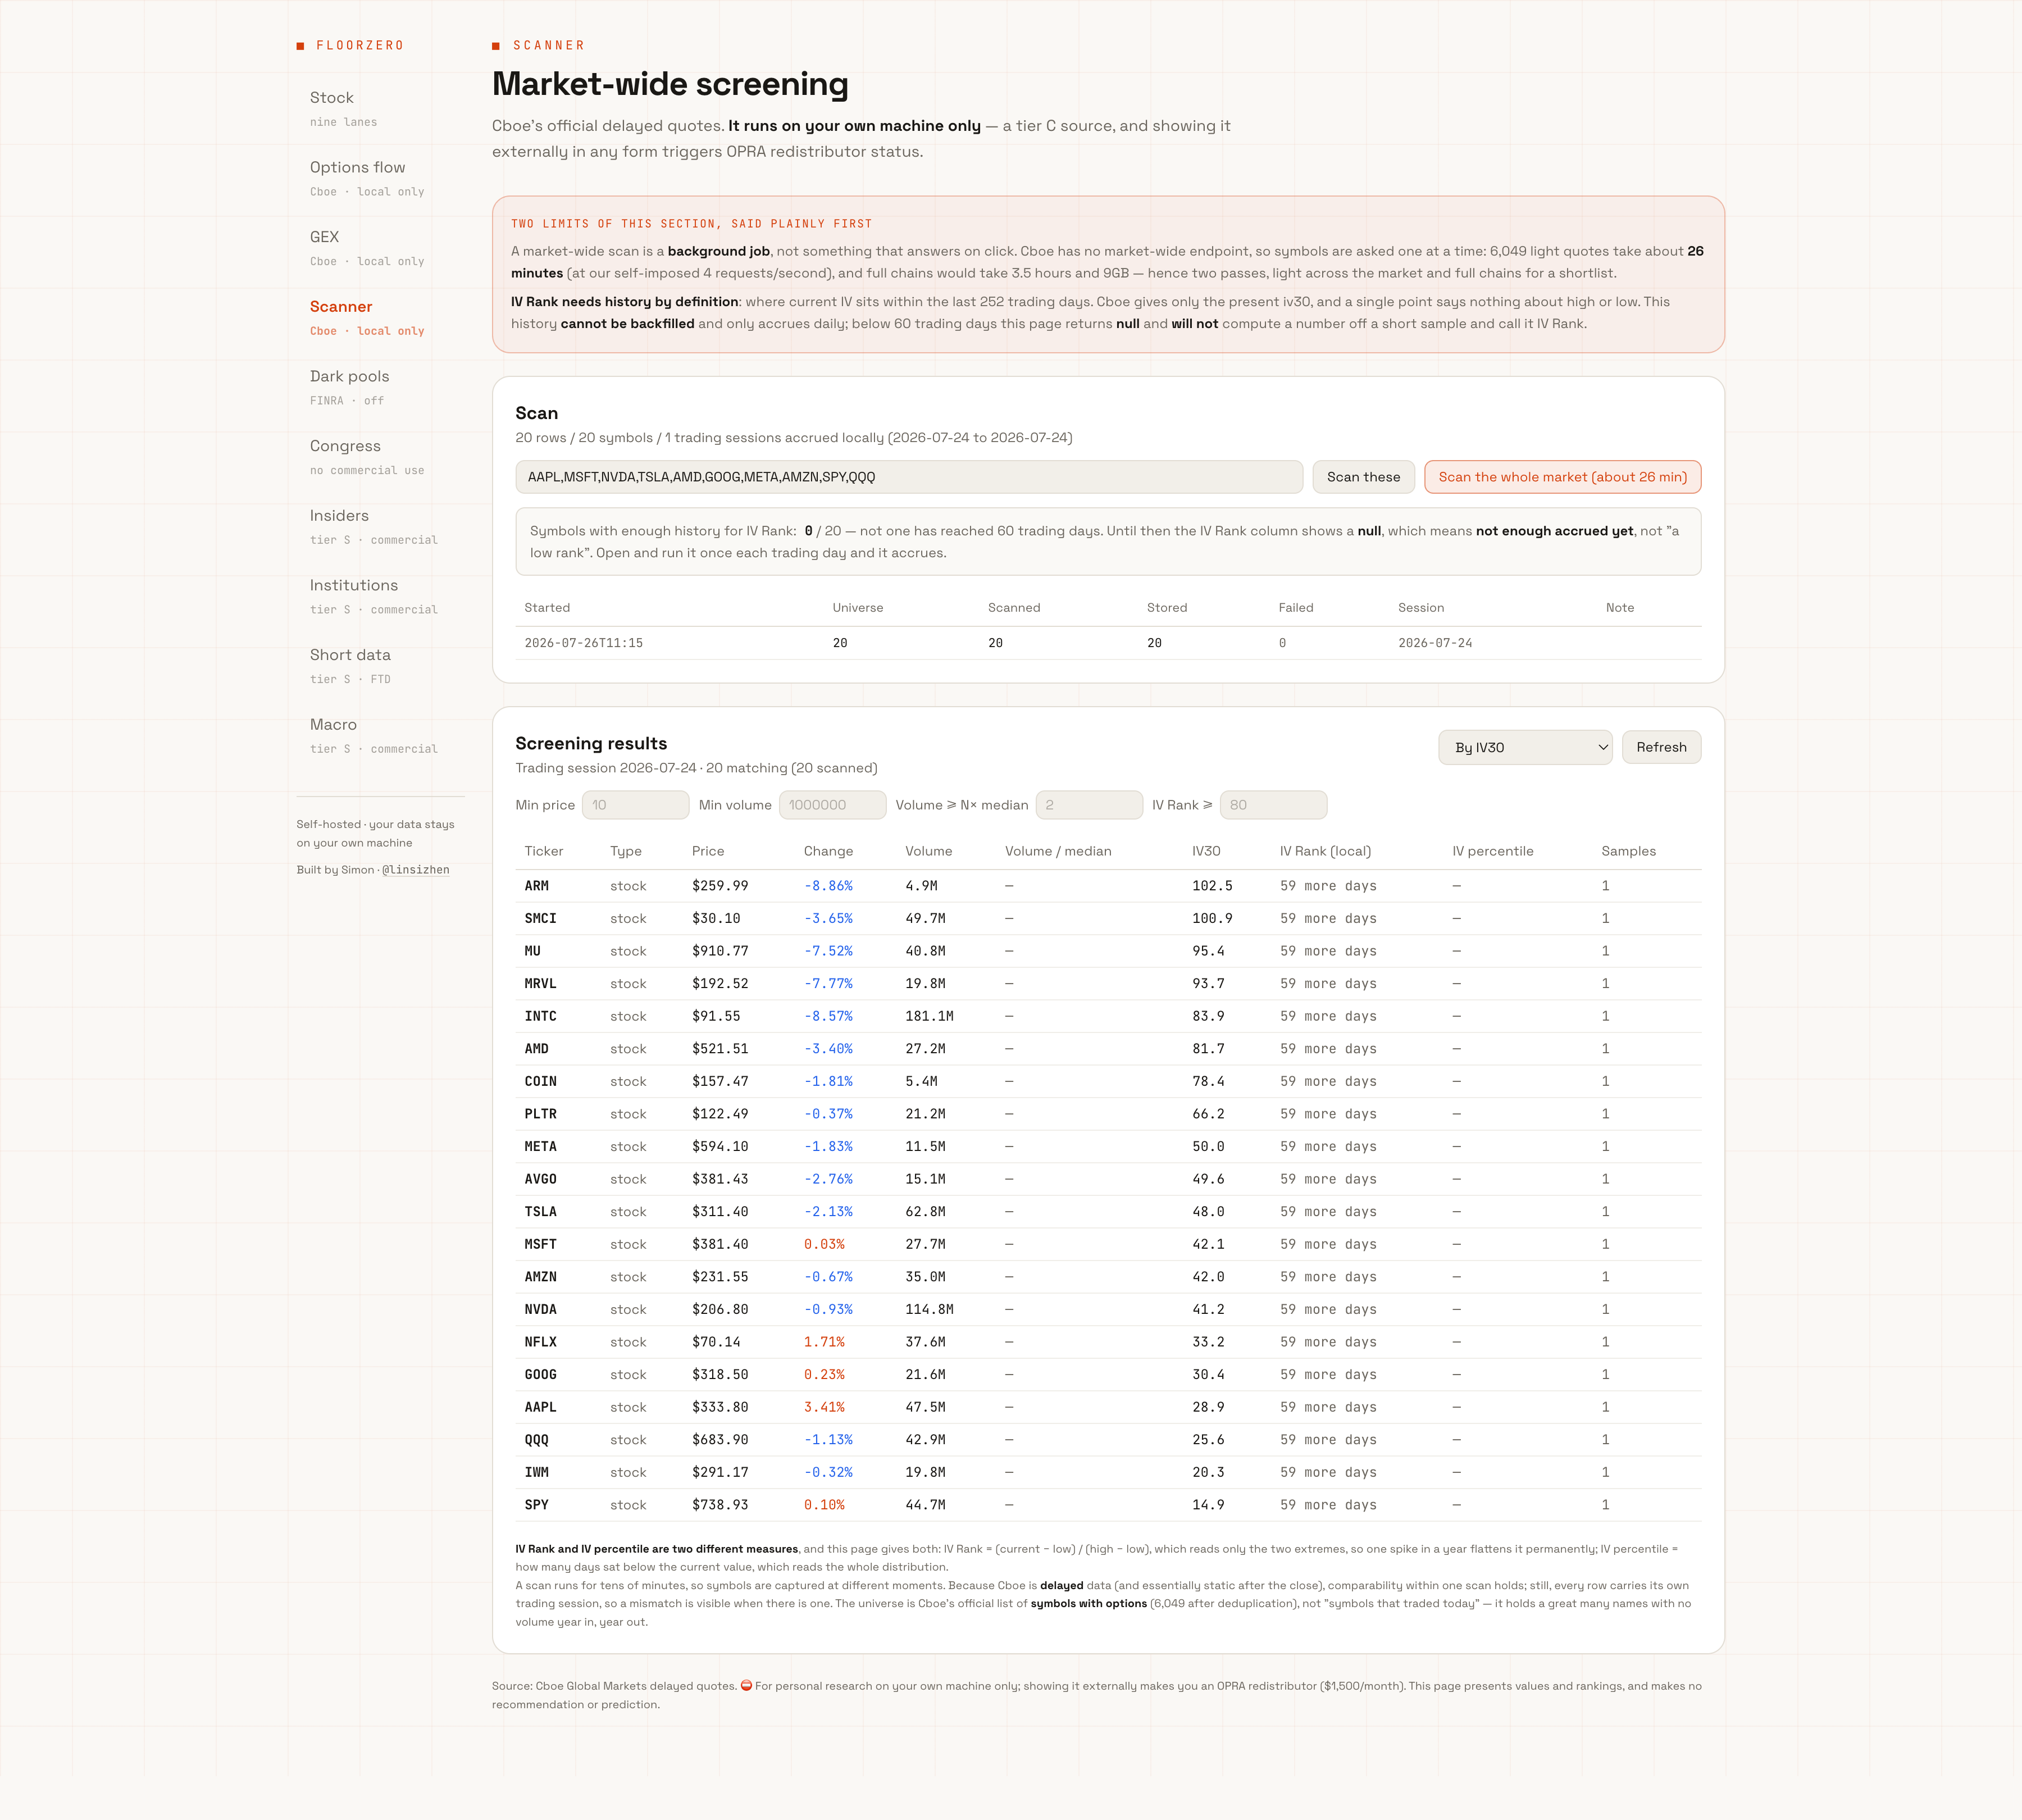Image resolution: width=2022 pixels, height=1820 pixels.
Task: Click the INTC ticker
Action: pos(541,1016)
